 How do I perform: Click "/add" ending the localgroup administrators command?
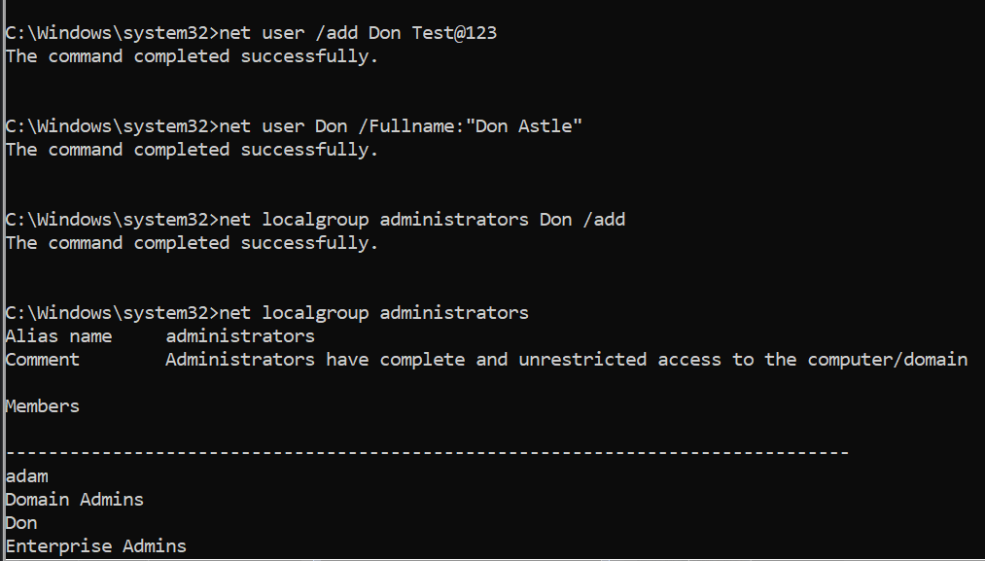click(x=603, y=220)
